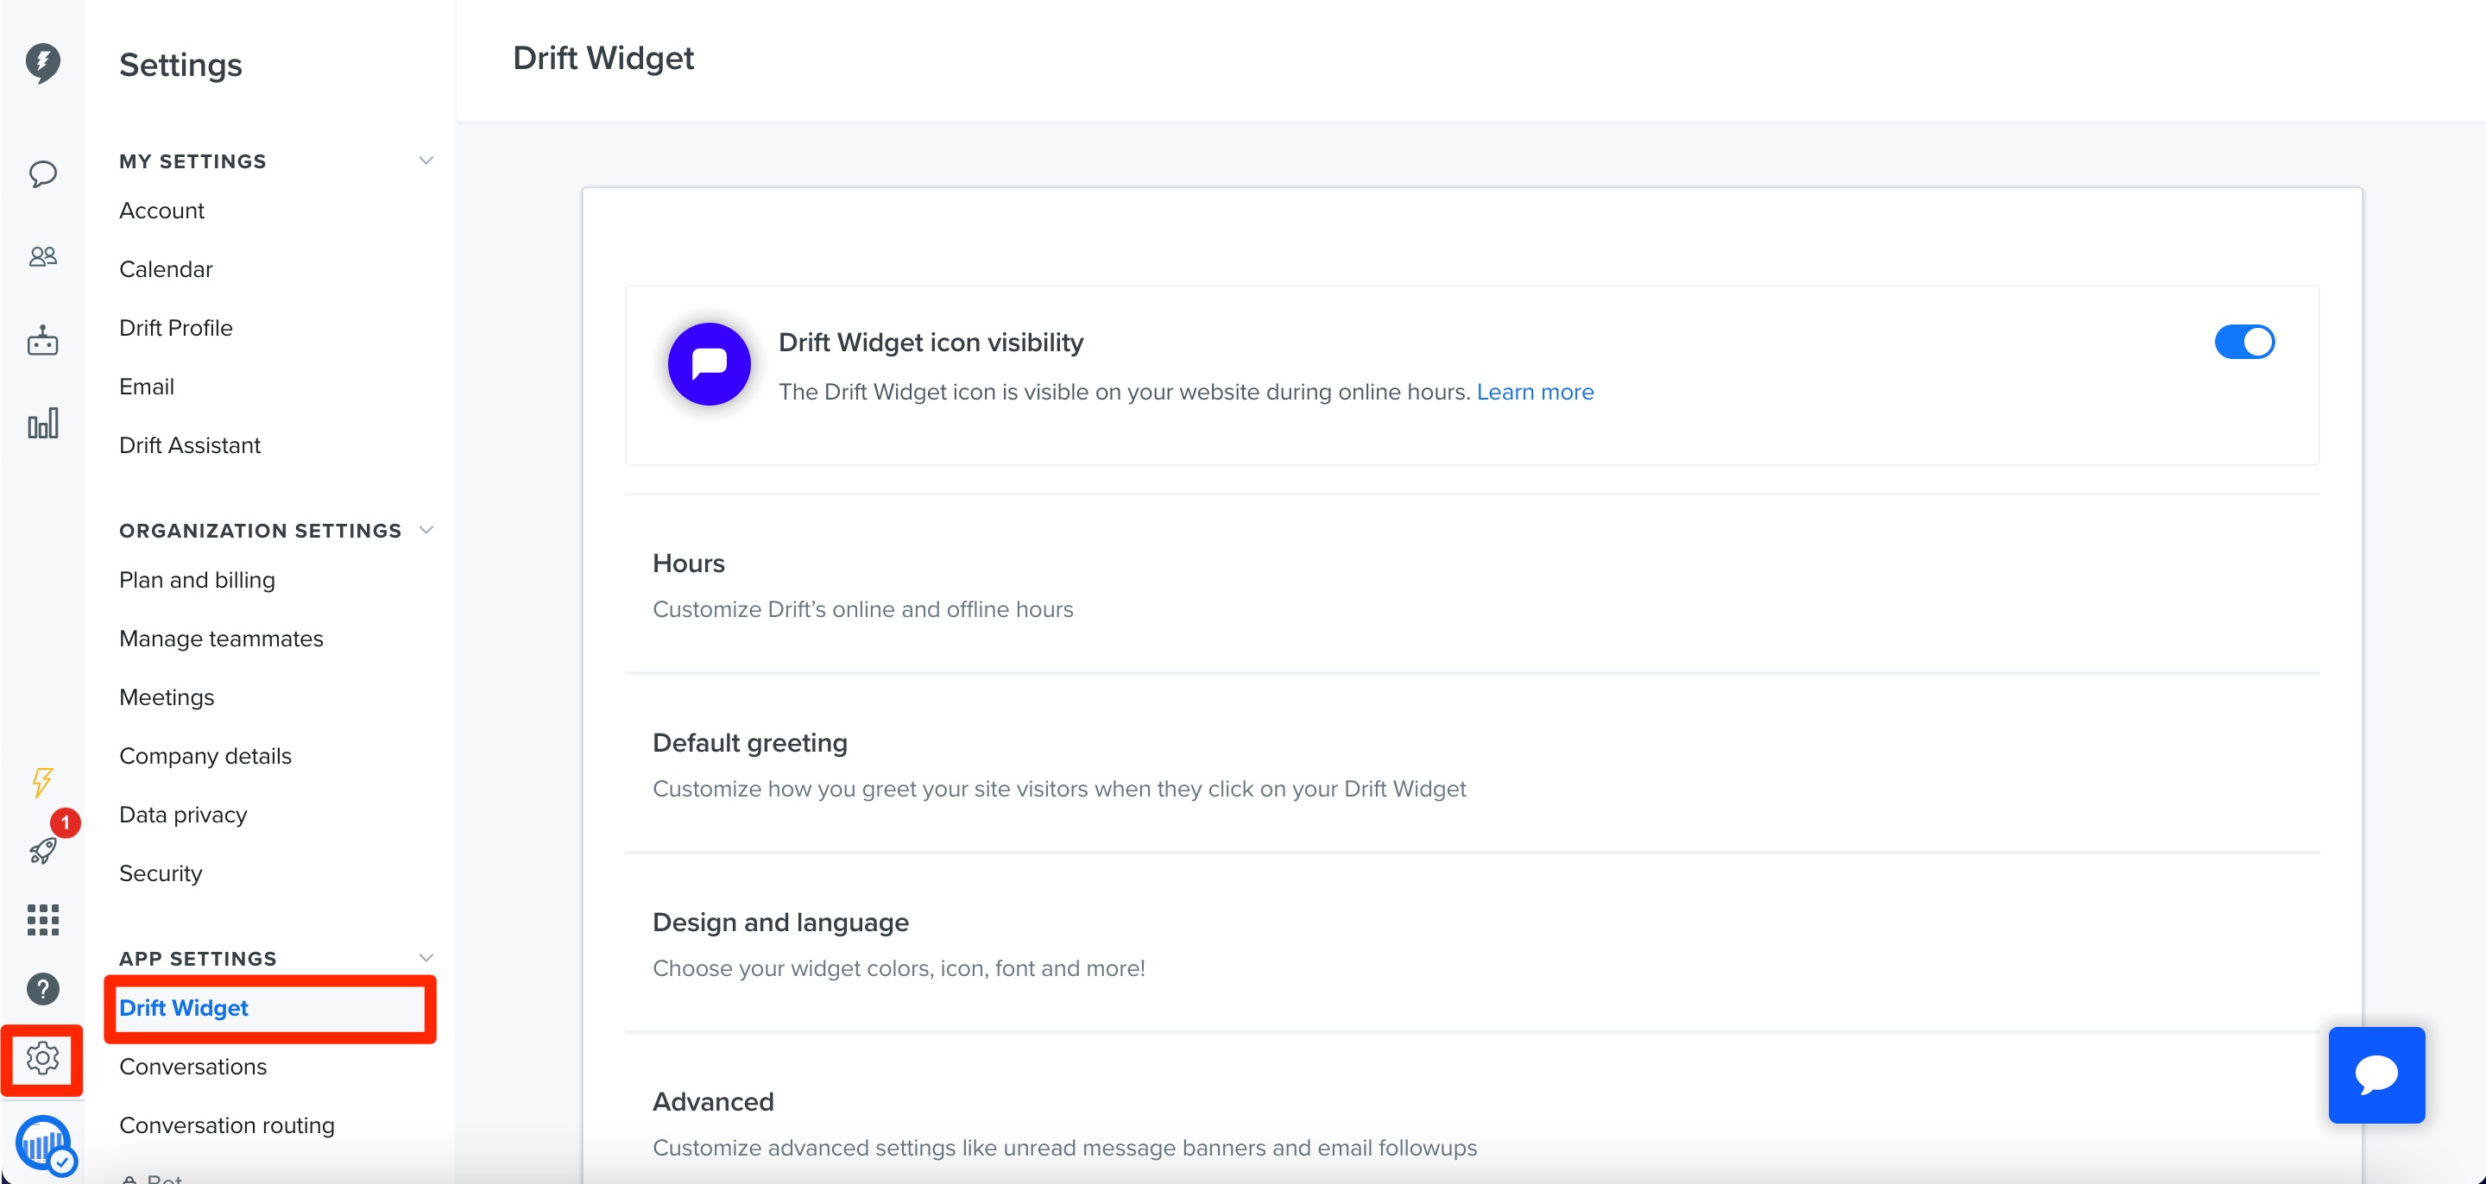The height and width of the screenshot is (1184, 2486).
Task: Open Account settings
Action: pos(161,211)
